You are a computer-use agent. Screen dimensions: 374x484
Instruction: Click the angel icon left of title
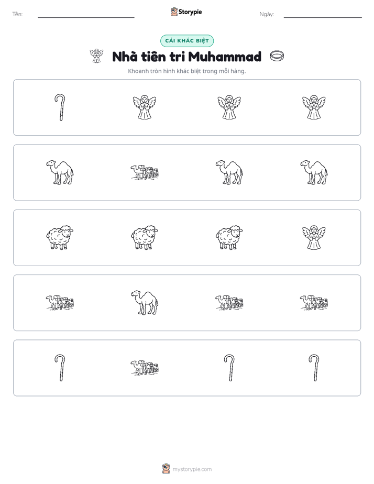click(x=96, y=56)
